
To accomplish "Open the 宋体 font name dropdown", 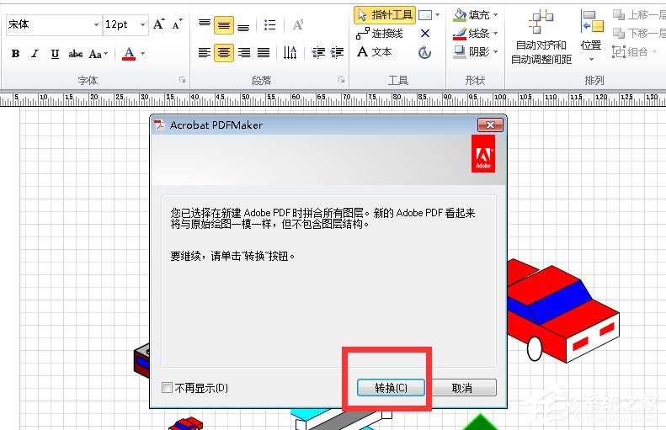I will [x=97, y=24].
